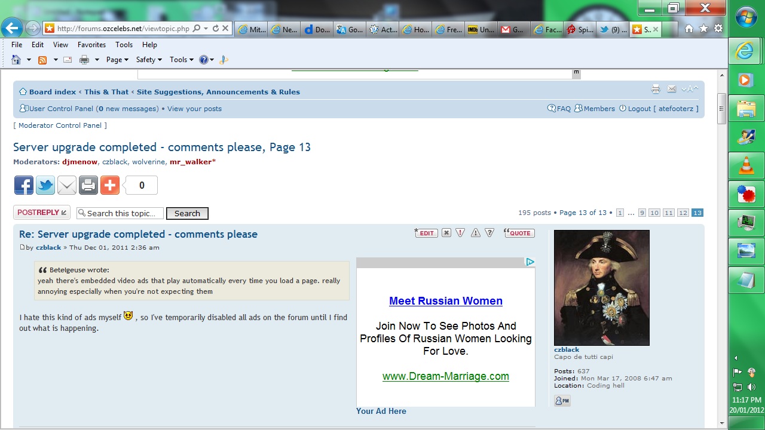Click the POSTREPLY button
The width and height of the screenshot is (765, 430).
pos(42,213)
